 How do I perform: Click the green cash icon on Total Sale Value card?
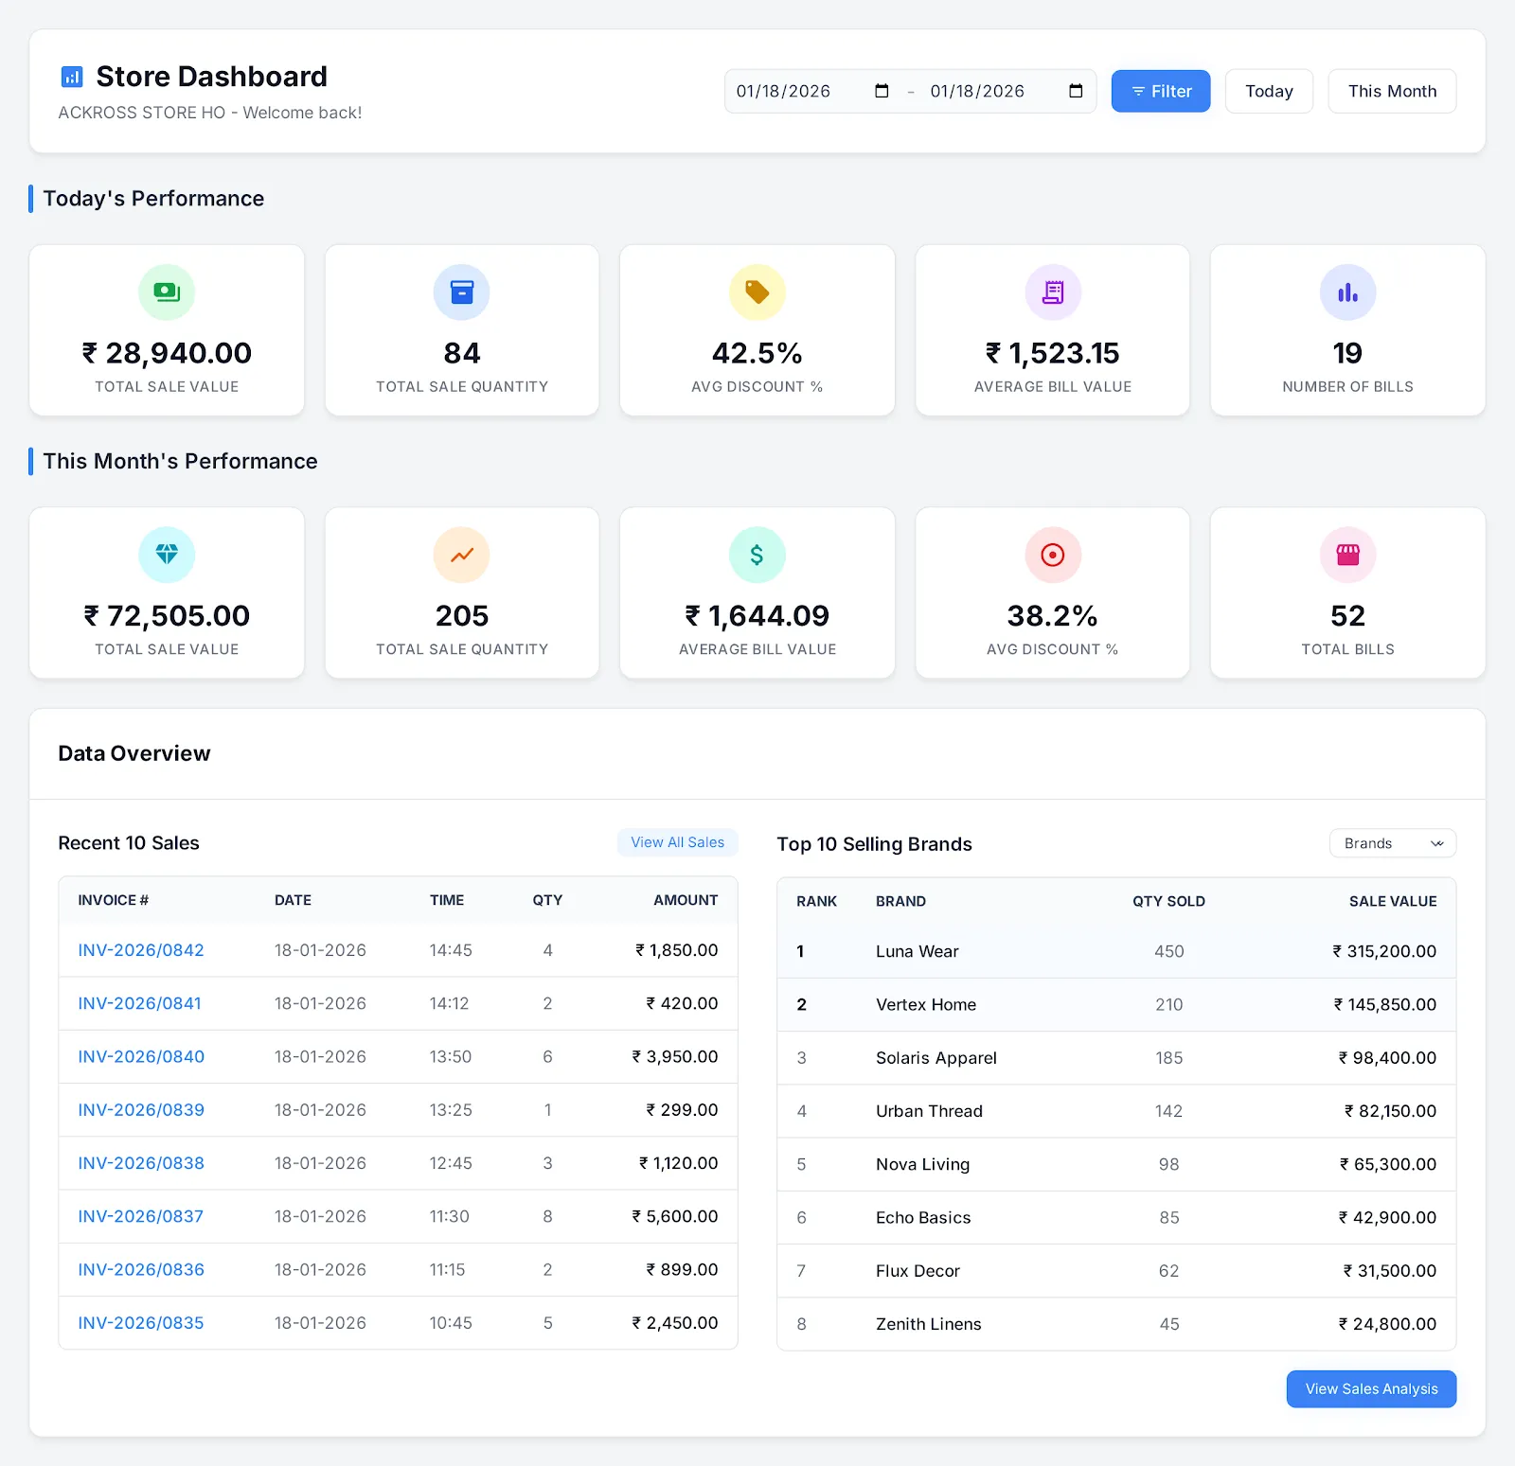[x=167, y=291]
